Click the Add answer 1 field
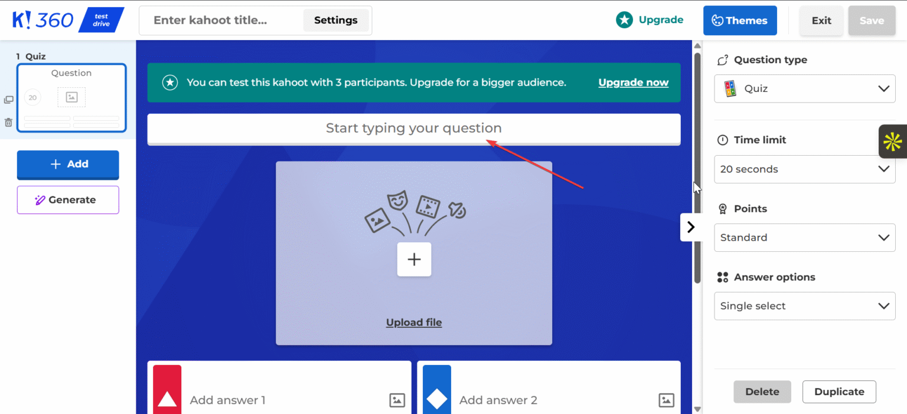Viewport: 907px width, 414px height. coord(283,400)
